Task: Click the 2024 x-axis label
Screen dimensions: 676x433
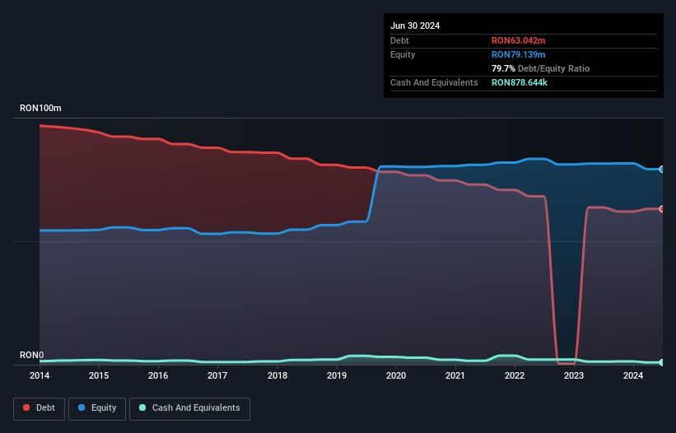Action: (633, 375)
